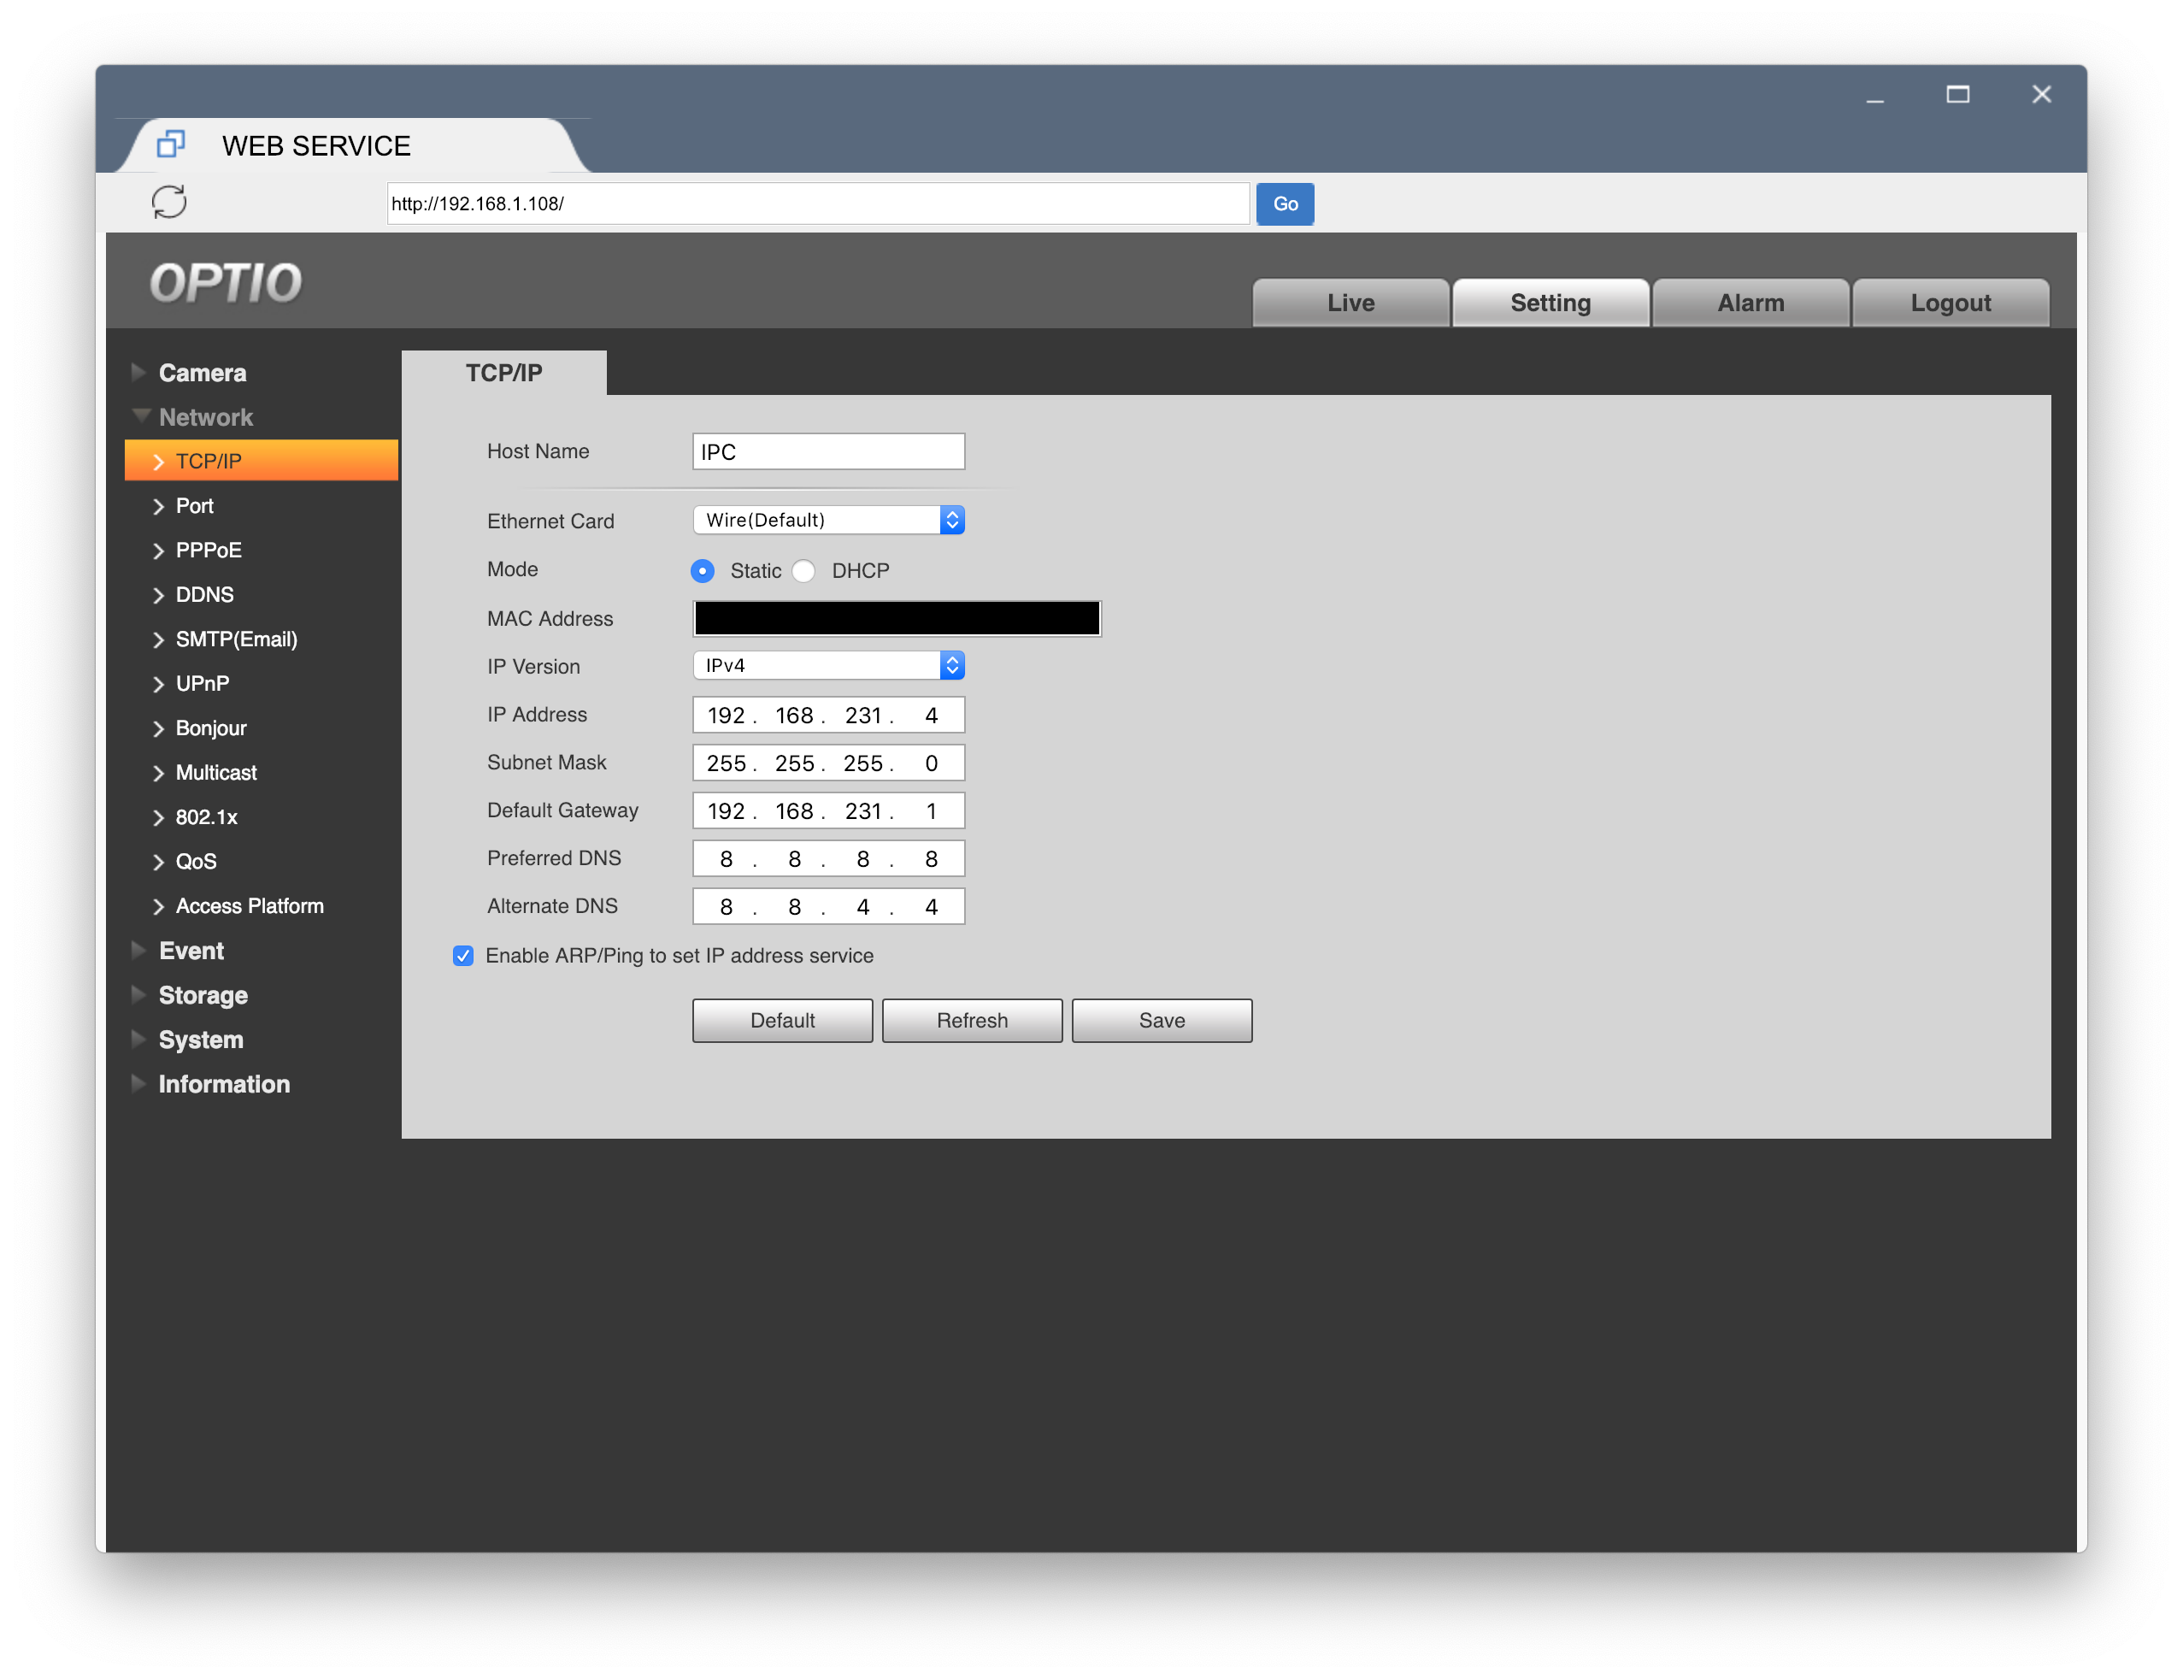
Task: Open the IP Version dropdown
Action: [828, 666]
